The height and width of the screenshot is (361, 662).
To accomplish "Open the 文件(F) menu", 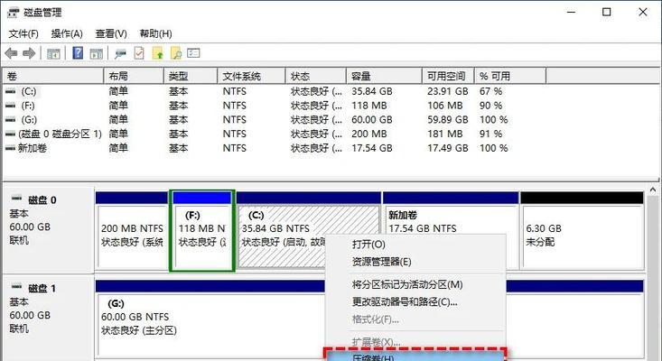I will [x=23, y=33].
